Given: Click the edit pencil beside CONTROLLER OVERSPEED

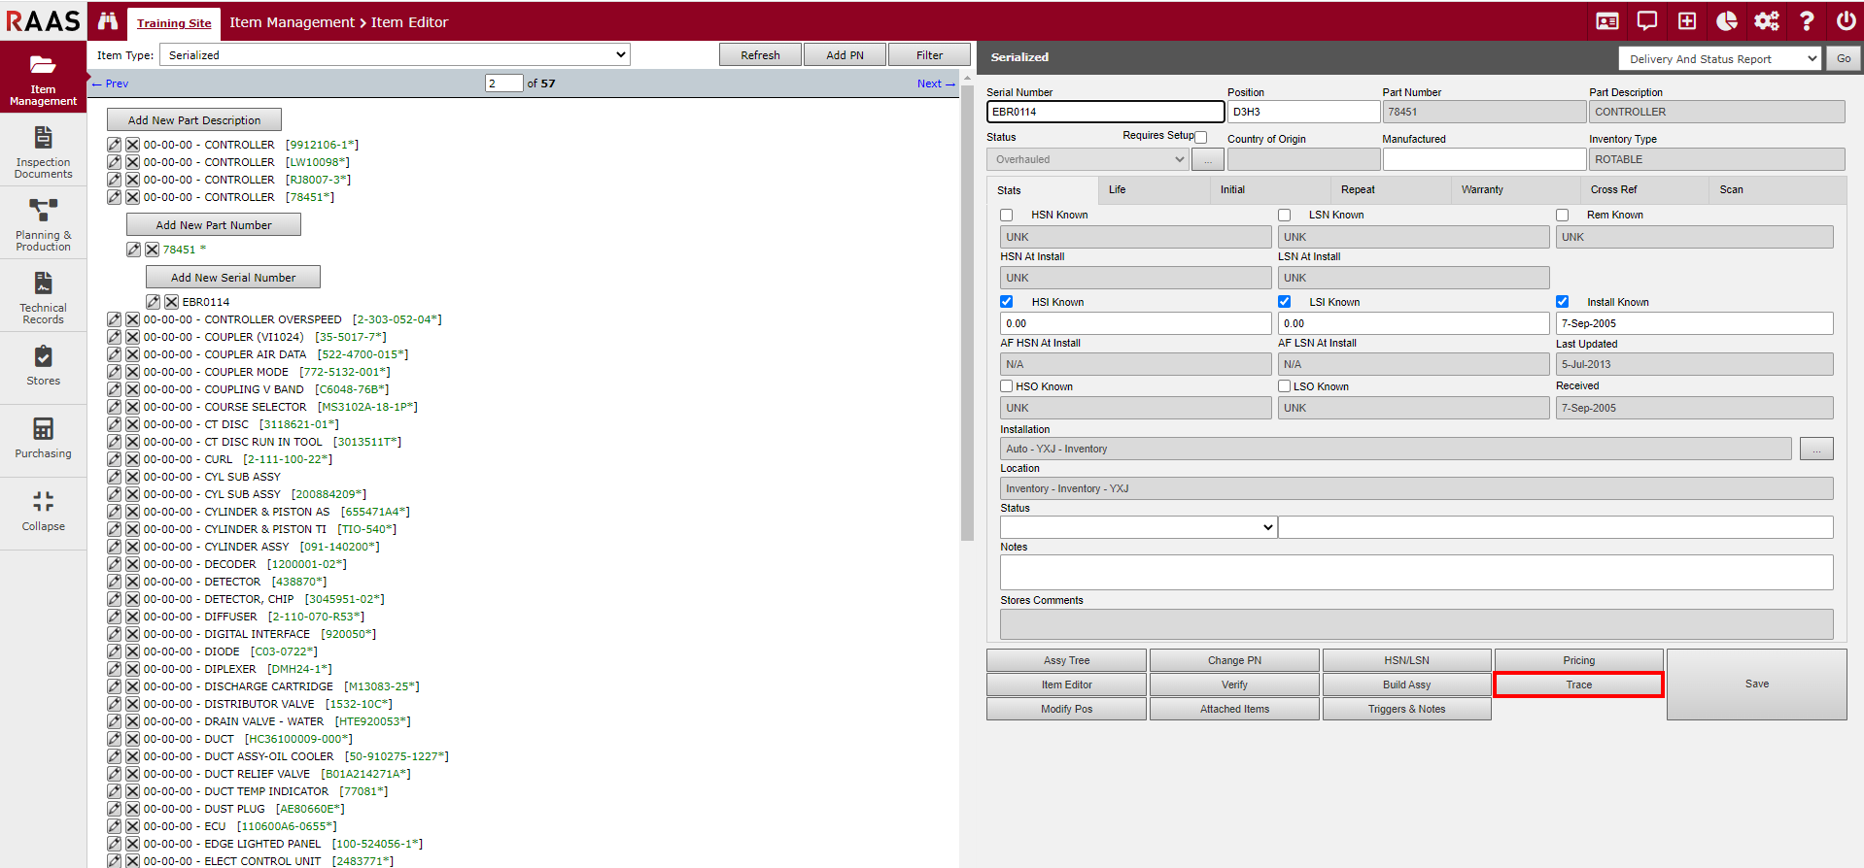Looking at the screenshot, I should [114, 319].
